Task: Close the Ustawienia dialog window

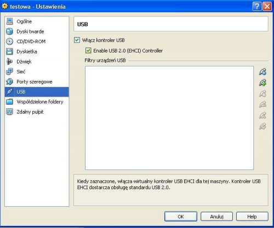Action: coord(267,7)
